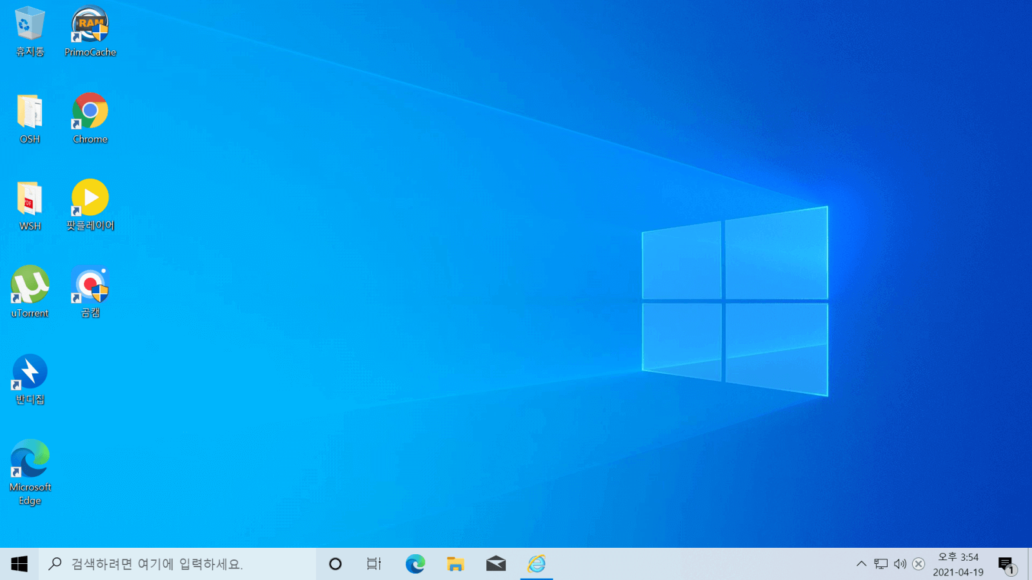Select the 팟플레이어 (PotPlayer) shortcut
Viewport: 1032px width, 580px height.
tap(90, 206)
